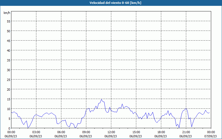Click the '25' y-axis value
This screenshot has width=222, height=139.
click(9, 80)
